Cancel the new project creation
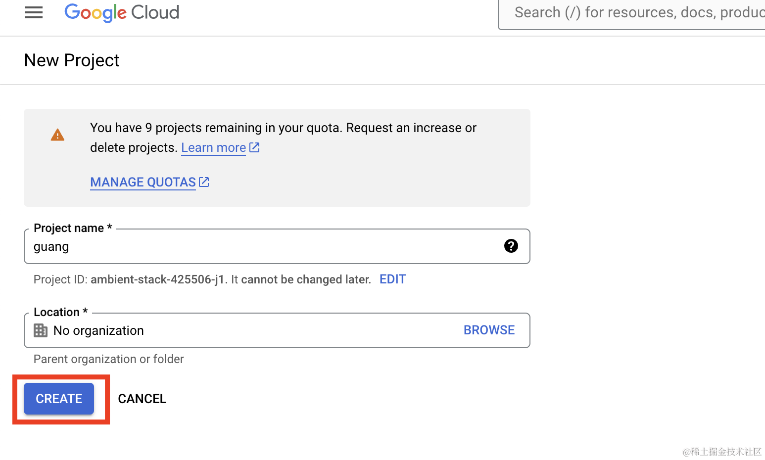Screen dimensions: 765x460 [x=142, y=399]
